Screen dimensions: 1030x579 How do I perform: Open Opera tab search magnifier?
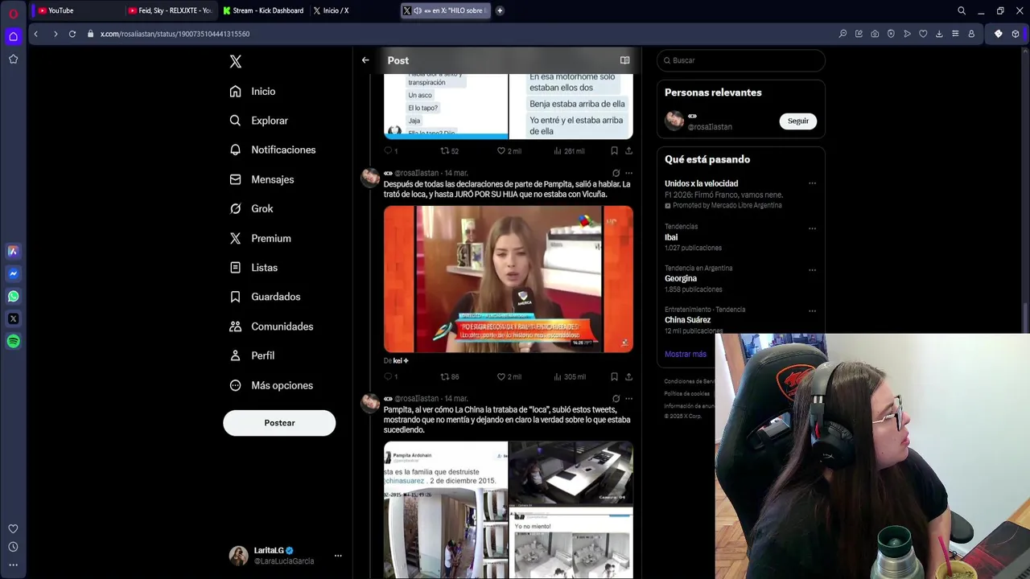962,10
